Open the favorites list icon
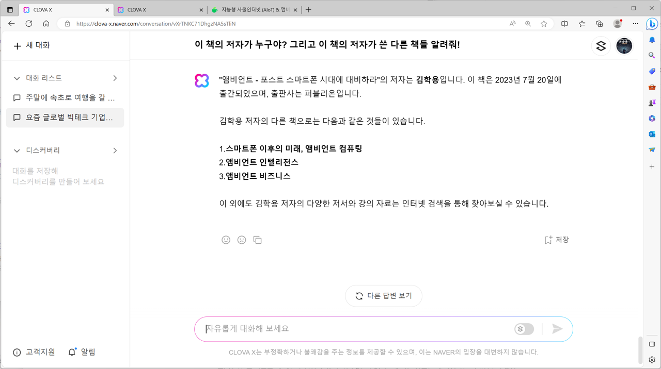 pos(582,24)
